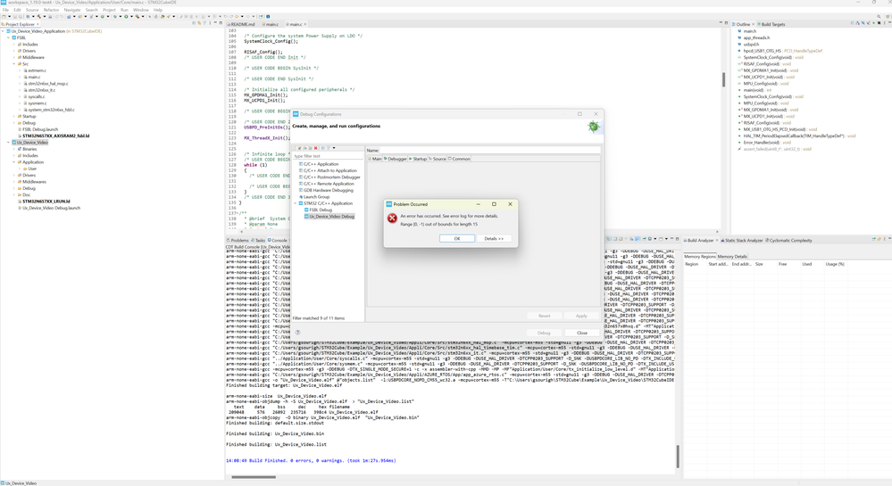Open the Problems tab in bottom panel

point(238,241)
